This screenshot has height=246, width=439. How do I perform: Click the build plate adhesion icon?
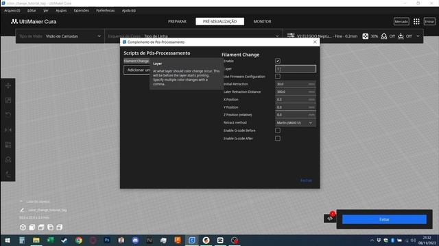tap(401, 36)
